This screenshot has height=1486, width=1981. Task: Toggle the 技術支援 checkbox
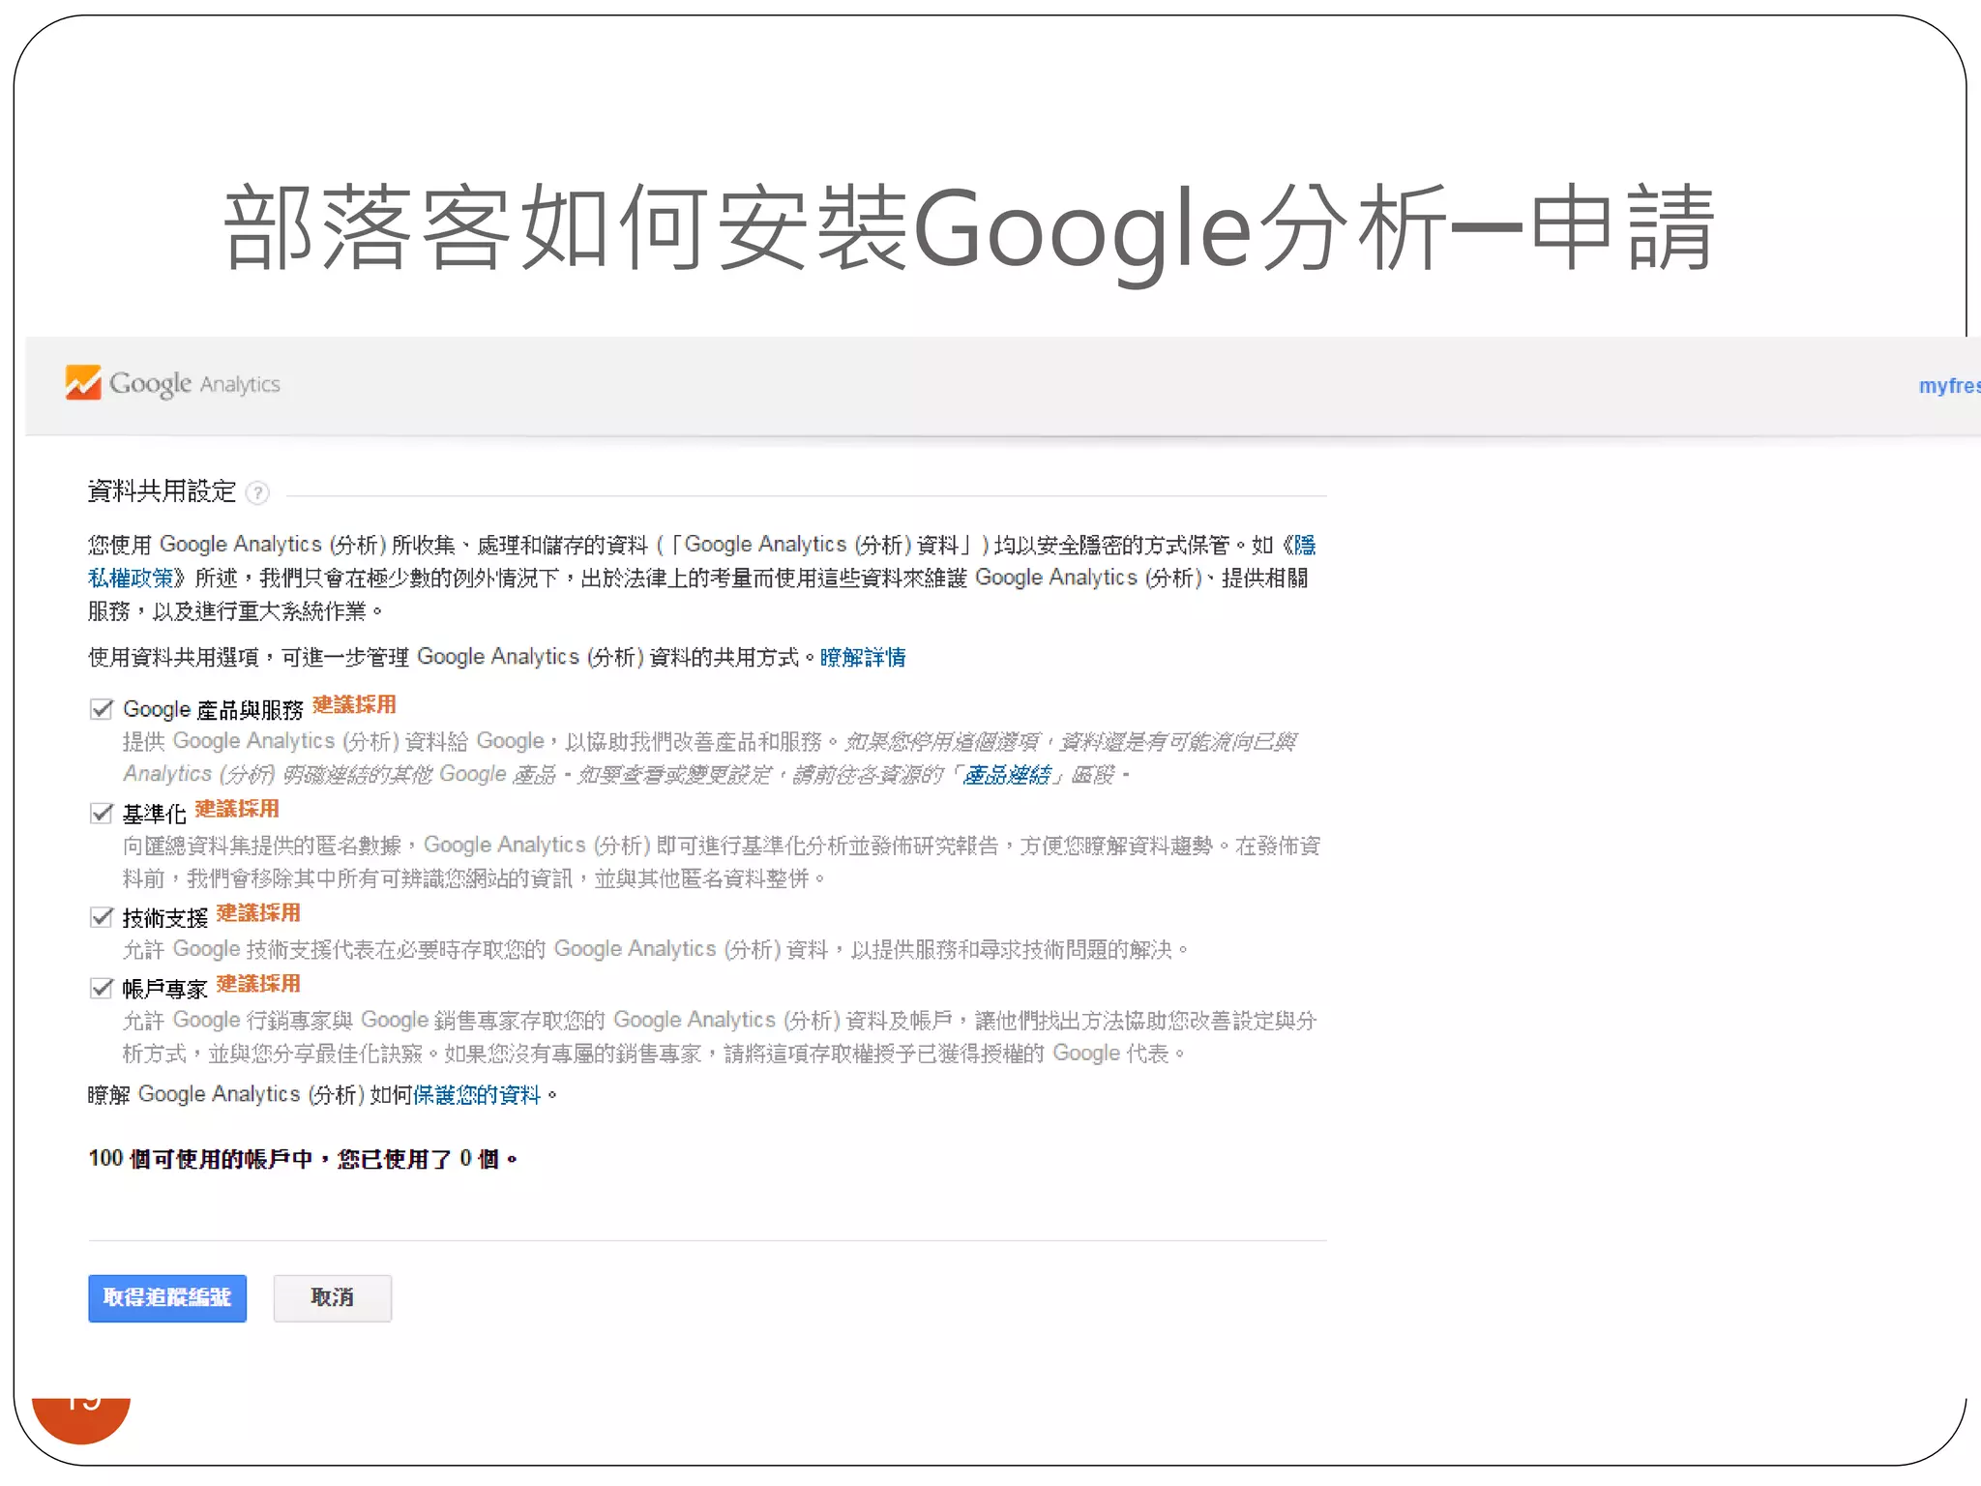click(102, 917)
